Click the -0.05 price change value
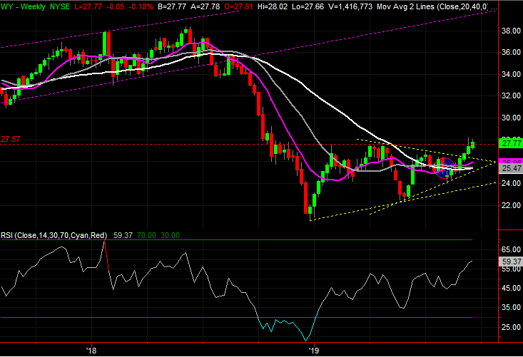 coord(116,6)
